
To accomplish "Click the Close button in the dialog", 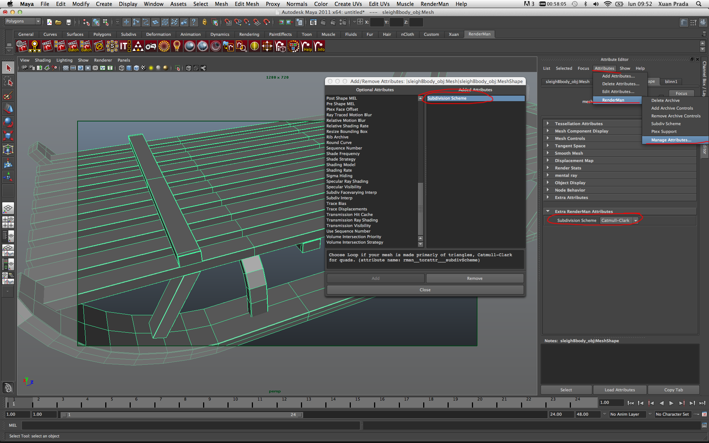I will [x=425, y=290].
